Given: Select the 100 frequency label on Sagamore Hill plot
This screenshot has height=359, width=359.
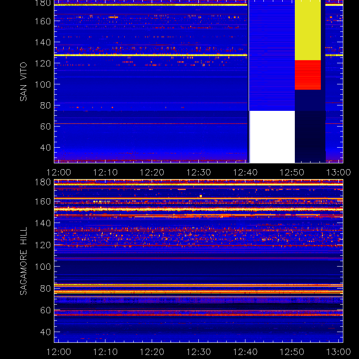Looking at the screenshot, I should click(43, 267).
